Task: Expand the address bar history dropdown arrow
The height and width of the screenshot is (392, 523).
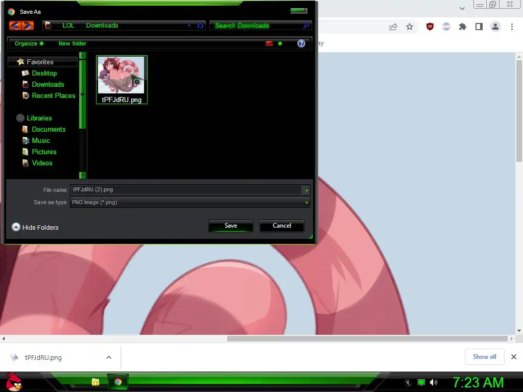Action: 189,26
